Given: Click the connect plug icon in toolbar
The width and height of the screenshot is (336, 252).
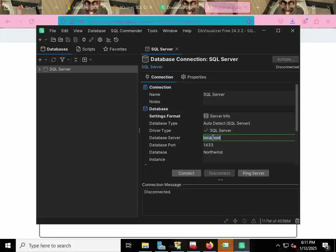Looking at the screenshot, I should (84, 40).
